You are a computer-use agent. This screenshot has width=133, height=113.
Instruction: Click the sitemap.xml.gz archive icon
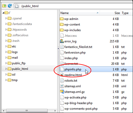[62, 92]
